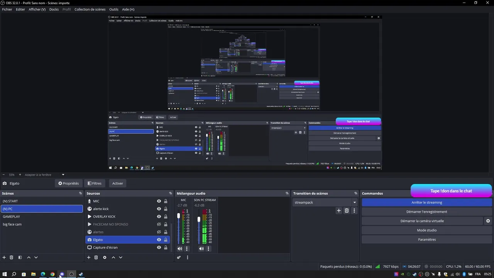Open source properties gear in Sources toolbar
The image size is (494, 278).
click(x=105, y=258)
